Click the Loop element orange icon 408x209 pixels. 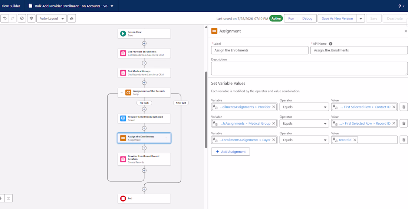pyautogui.click(x=128, y=93)
